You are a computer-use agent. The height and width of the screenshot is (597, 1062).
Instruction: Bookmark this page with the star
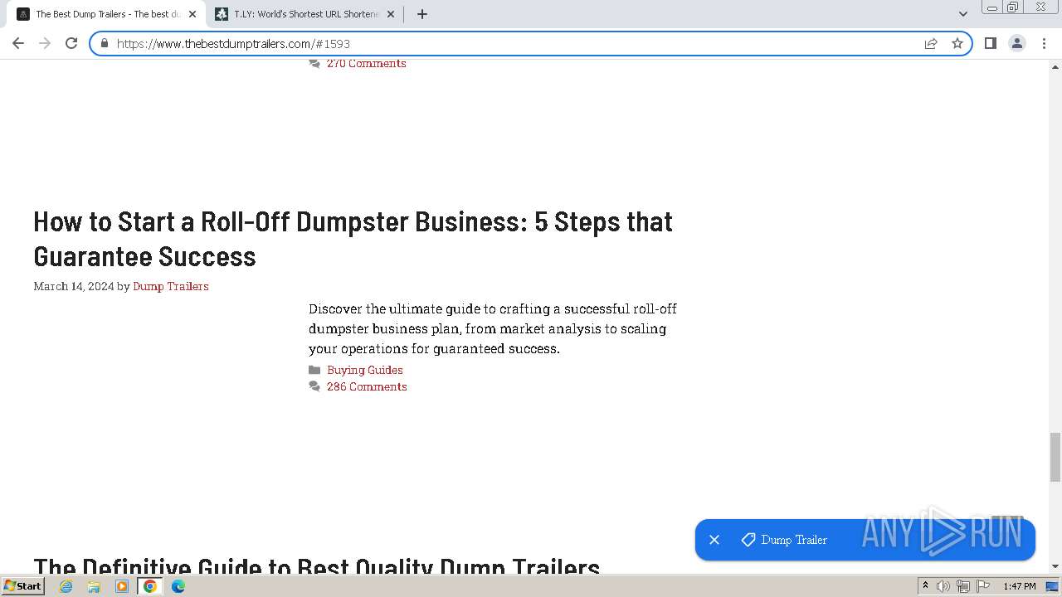click(957, 43)
